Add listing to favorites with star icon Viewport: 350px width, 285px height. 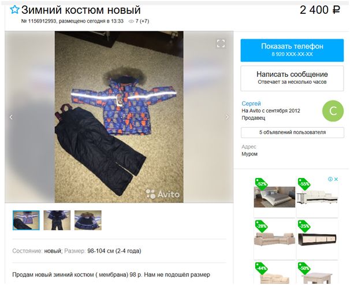tap(15, 10)
